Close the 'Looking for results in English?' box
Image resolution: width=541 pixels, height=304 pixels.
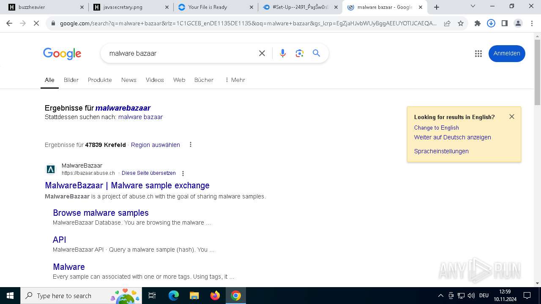(x=512, y=117)
